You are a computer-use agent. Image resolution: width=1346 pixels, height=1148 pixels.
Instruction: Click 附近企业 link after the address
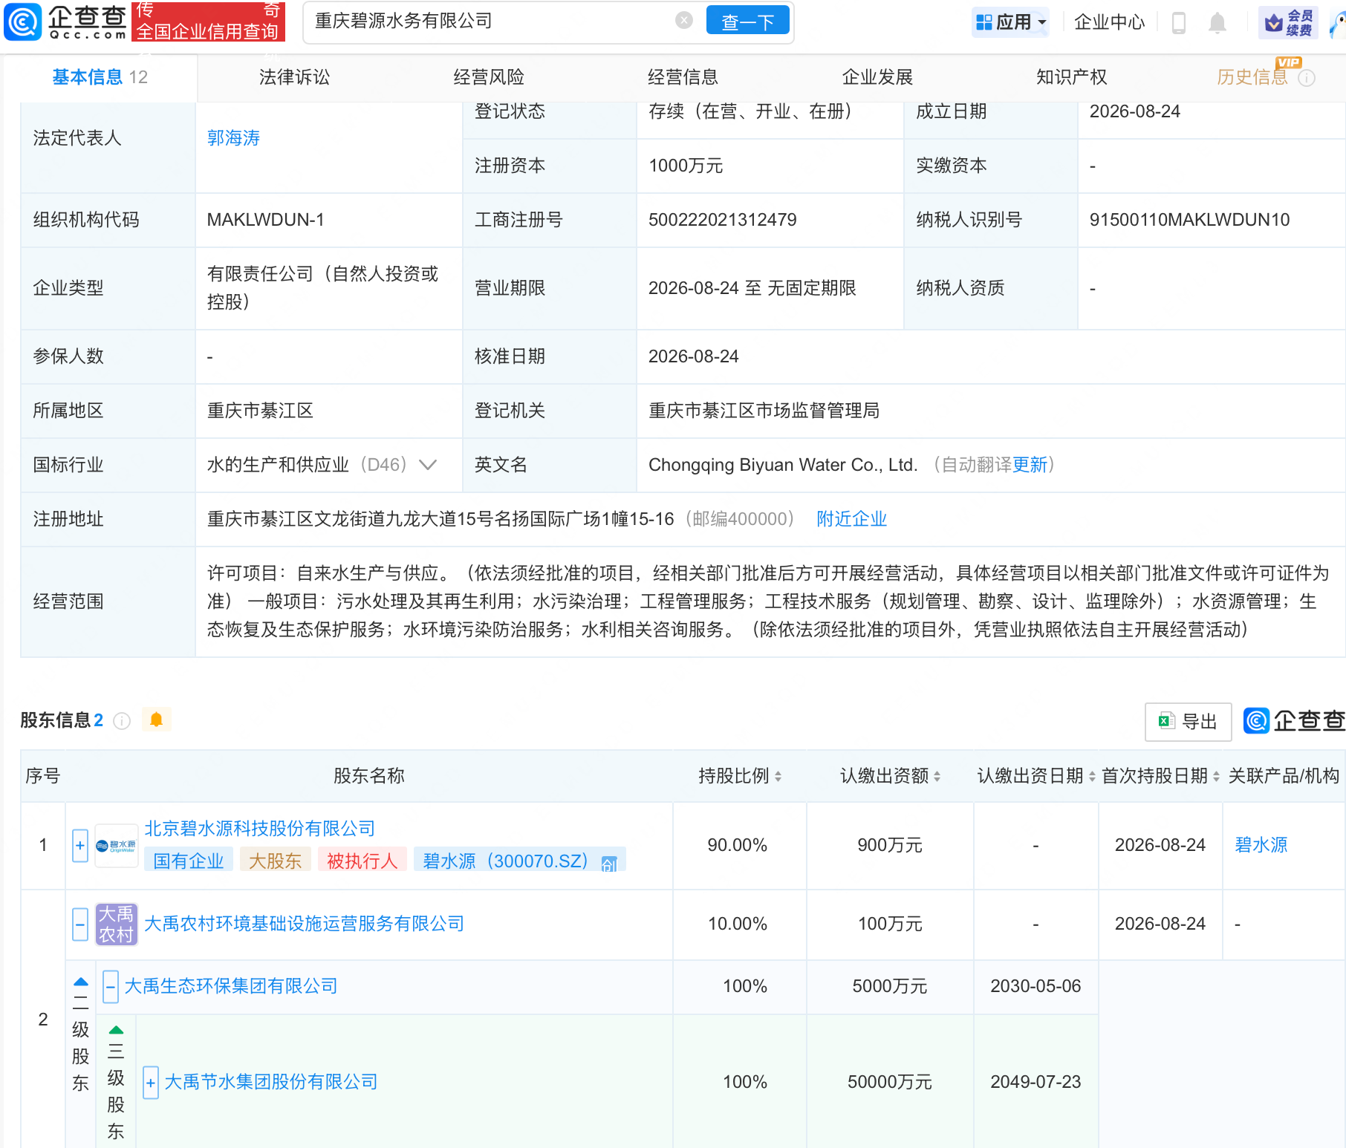point(851,519)
